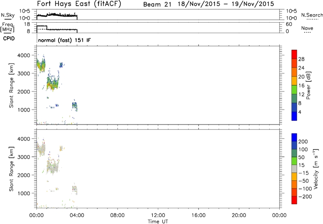Click the 'Beam 21' label
This screenshot has width=323, height=224.
[x=157, y=4]
